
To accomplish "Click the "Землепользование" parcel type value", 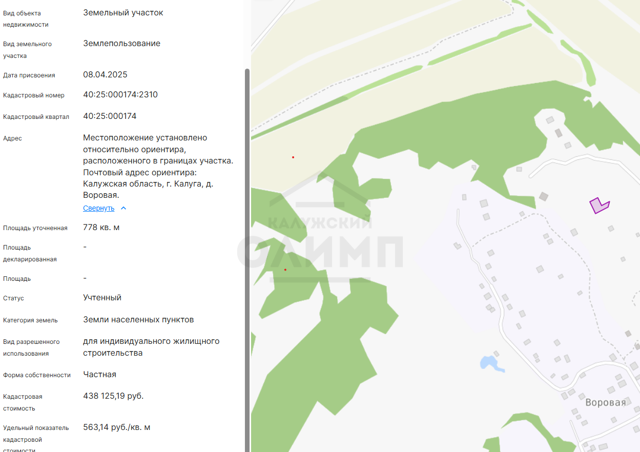I will 121,44.
